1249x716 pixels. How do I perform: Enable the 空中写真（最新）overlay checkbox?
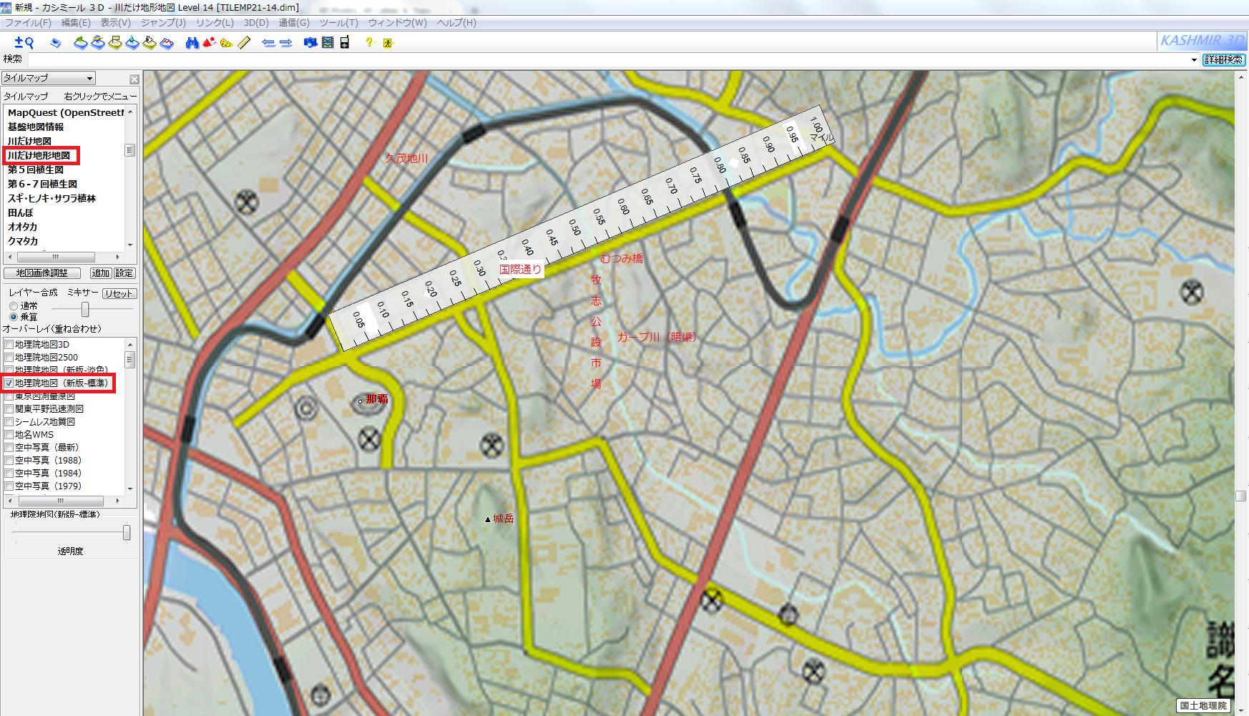point(9,448)
